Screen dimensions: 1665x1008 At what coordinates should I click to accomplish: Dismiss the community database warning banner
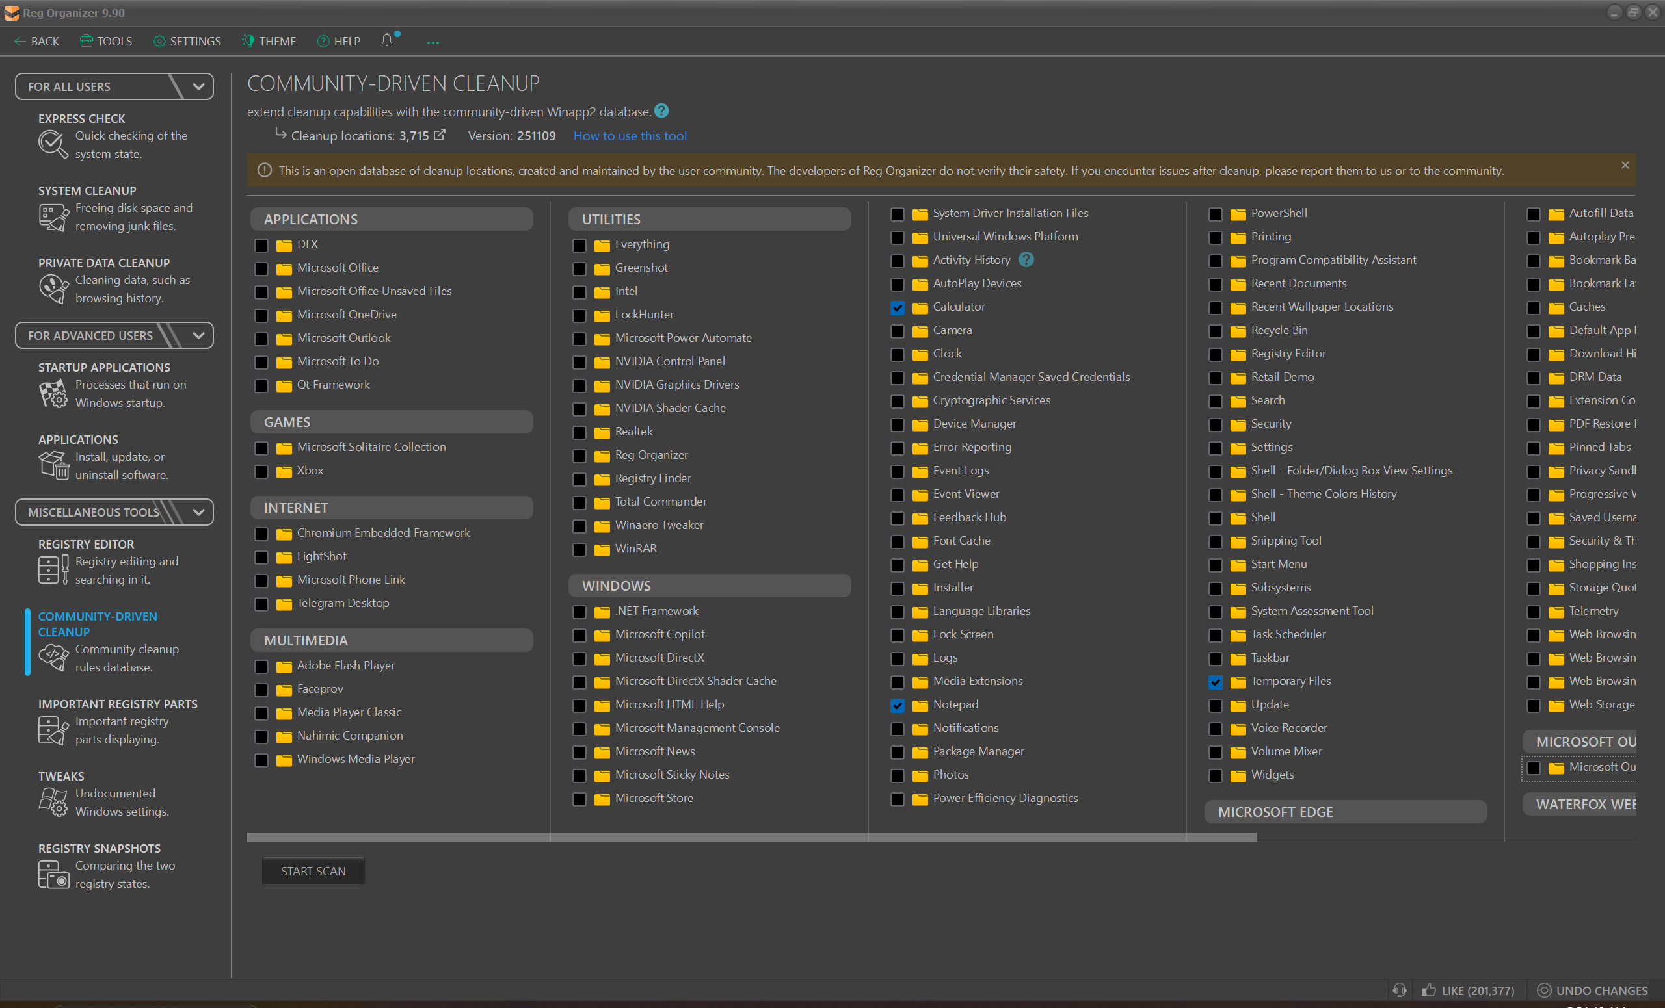point(1625,166)
